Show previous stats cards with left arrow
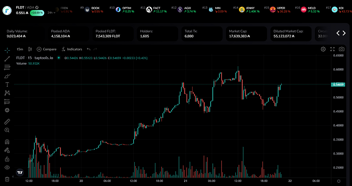The height and width of the screenshot is (186, 352). pos(338,33)
